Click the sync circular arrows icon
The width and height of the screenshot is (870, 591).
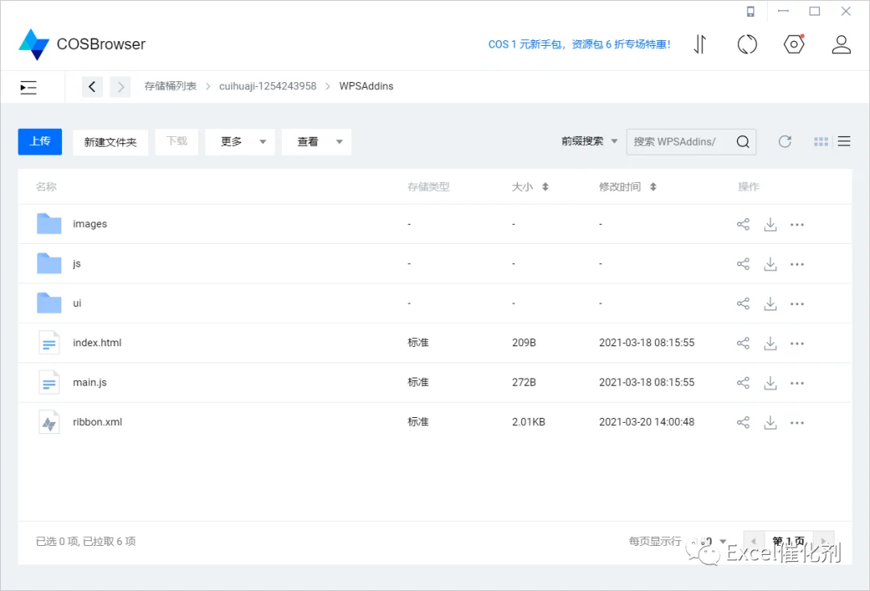(747, 44)
